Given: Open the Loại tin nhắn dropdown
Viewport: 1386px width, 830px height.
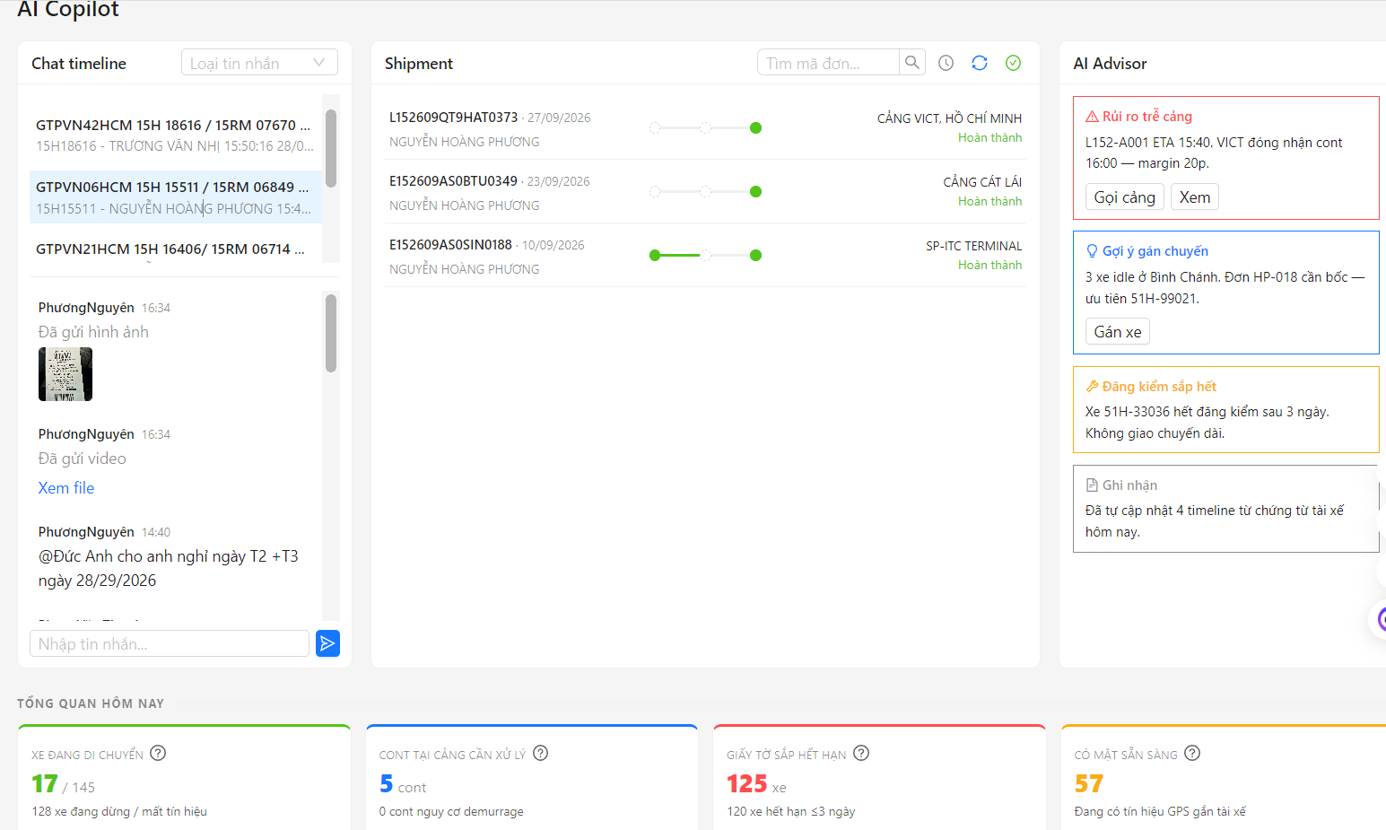Looking at the screenshot, I should click(259, 63).
